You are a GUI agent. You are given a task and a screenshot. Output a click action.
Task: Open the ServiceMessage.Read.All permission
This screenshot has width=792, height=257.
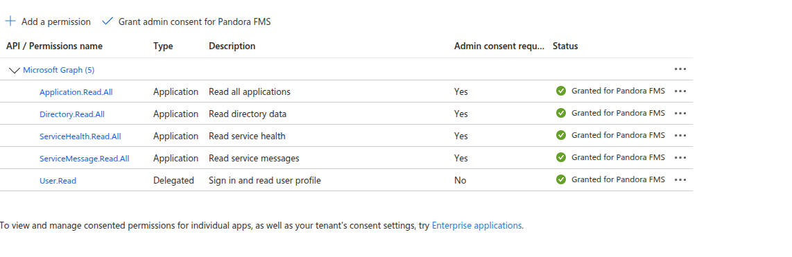click(85, 159)
